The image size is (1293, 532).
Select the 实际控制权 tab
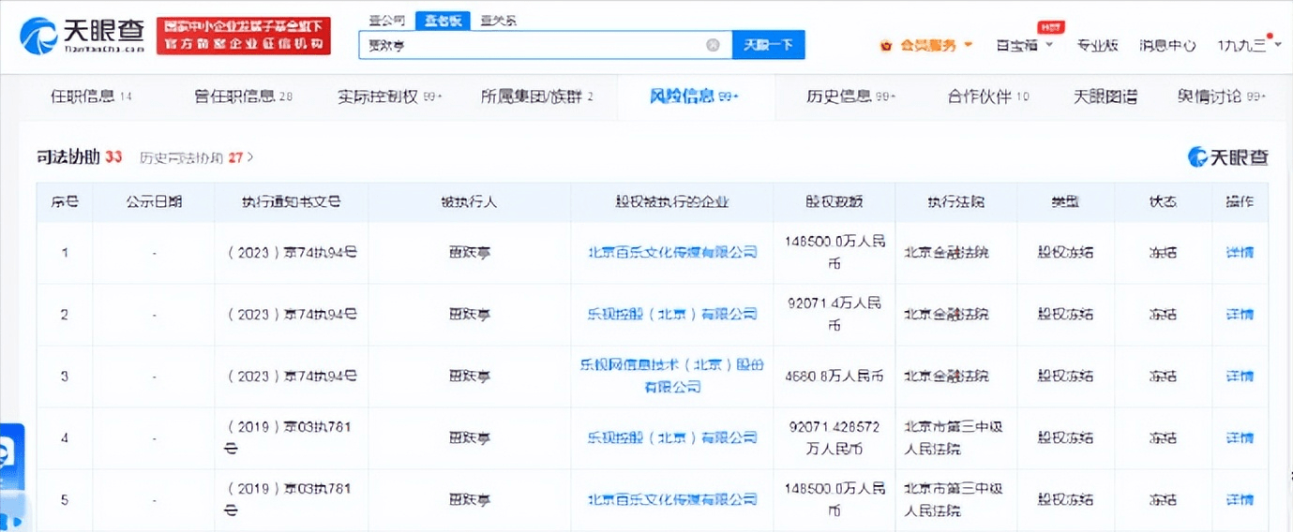(x=389, y=96)
